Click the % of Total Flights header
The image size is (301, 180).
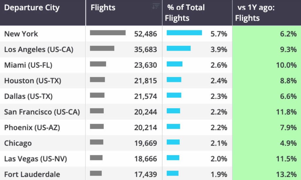pyautogui.click(x=197, y=13)
